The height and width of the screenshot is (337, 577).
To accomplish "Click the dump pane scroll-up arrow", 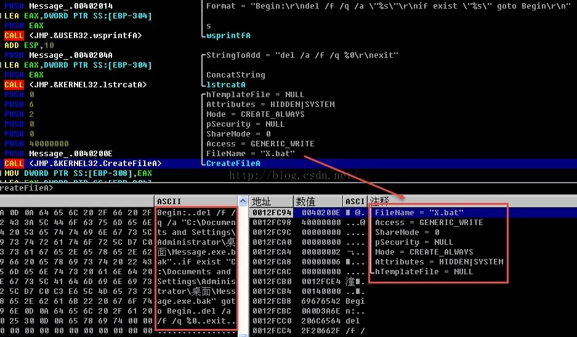I will click(243, 200).
